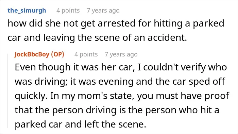Open JockBbcBoy reply's 7 years ago timestamp

(121, 54)
